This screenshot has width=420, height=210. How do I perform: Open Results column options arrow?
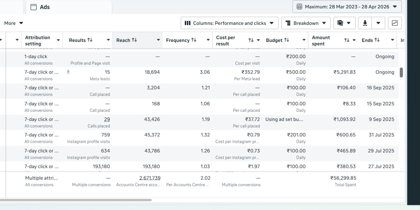(x=108, y=40)
